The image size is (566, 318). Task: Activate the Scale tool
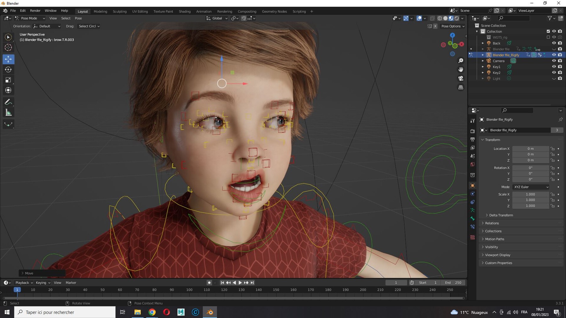coord(8,80)
